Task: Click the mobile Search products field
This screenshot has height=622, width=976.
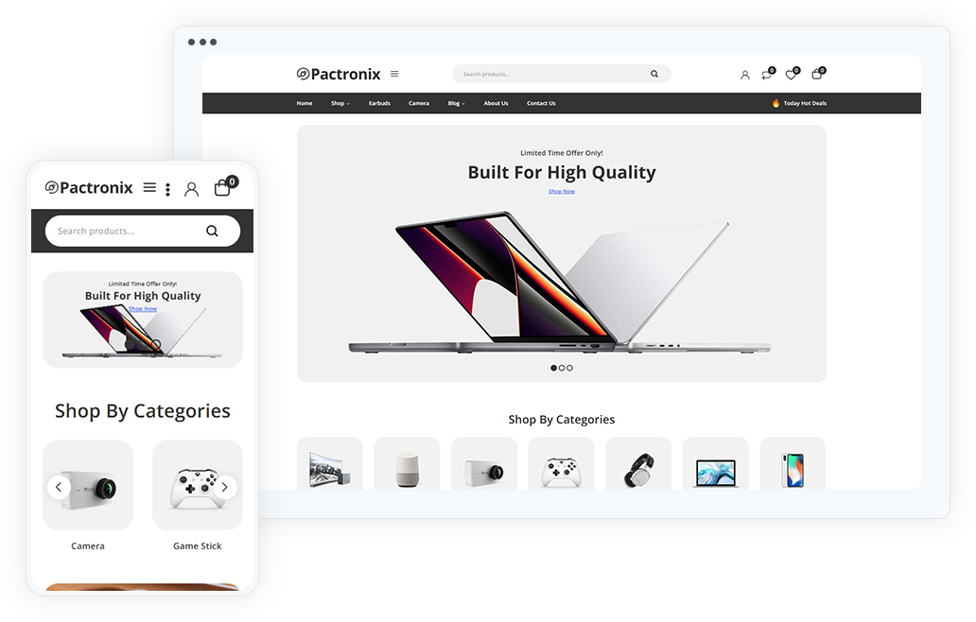Action: click(143, 231)
